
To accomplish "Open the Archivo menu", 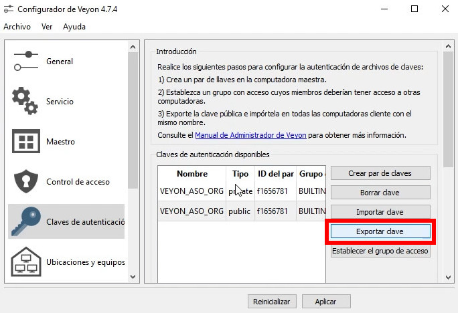I will [x=17, y=27].
